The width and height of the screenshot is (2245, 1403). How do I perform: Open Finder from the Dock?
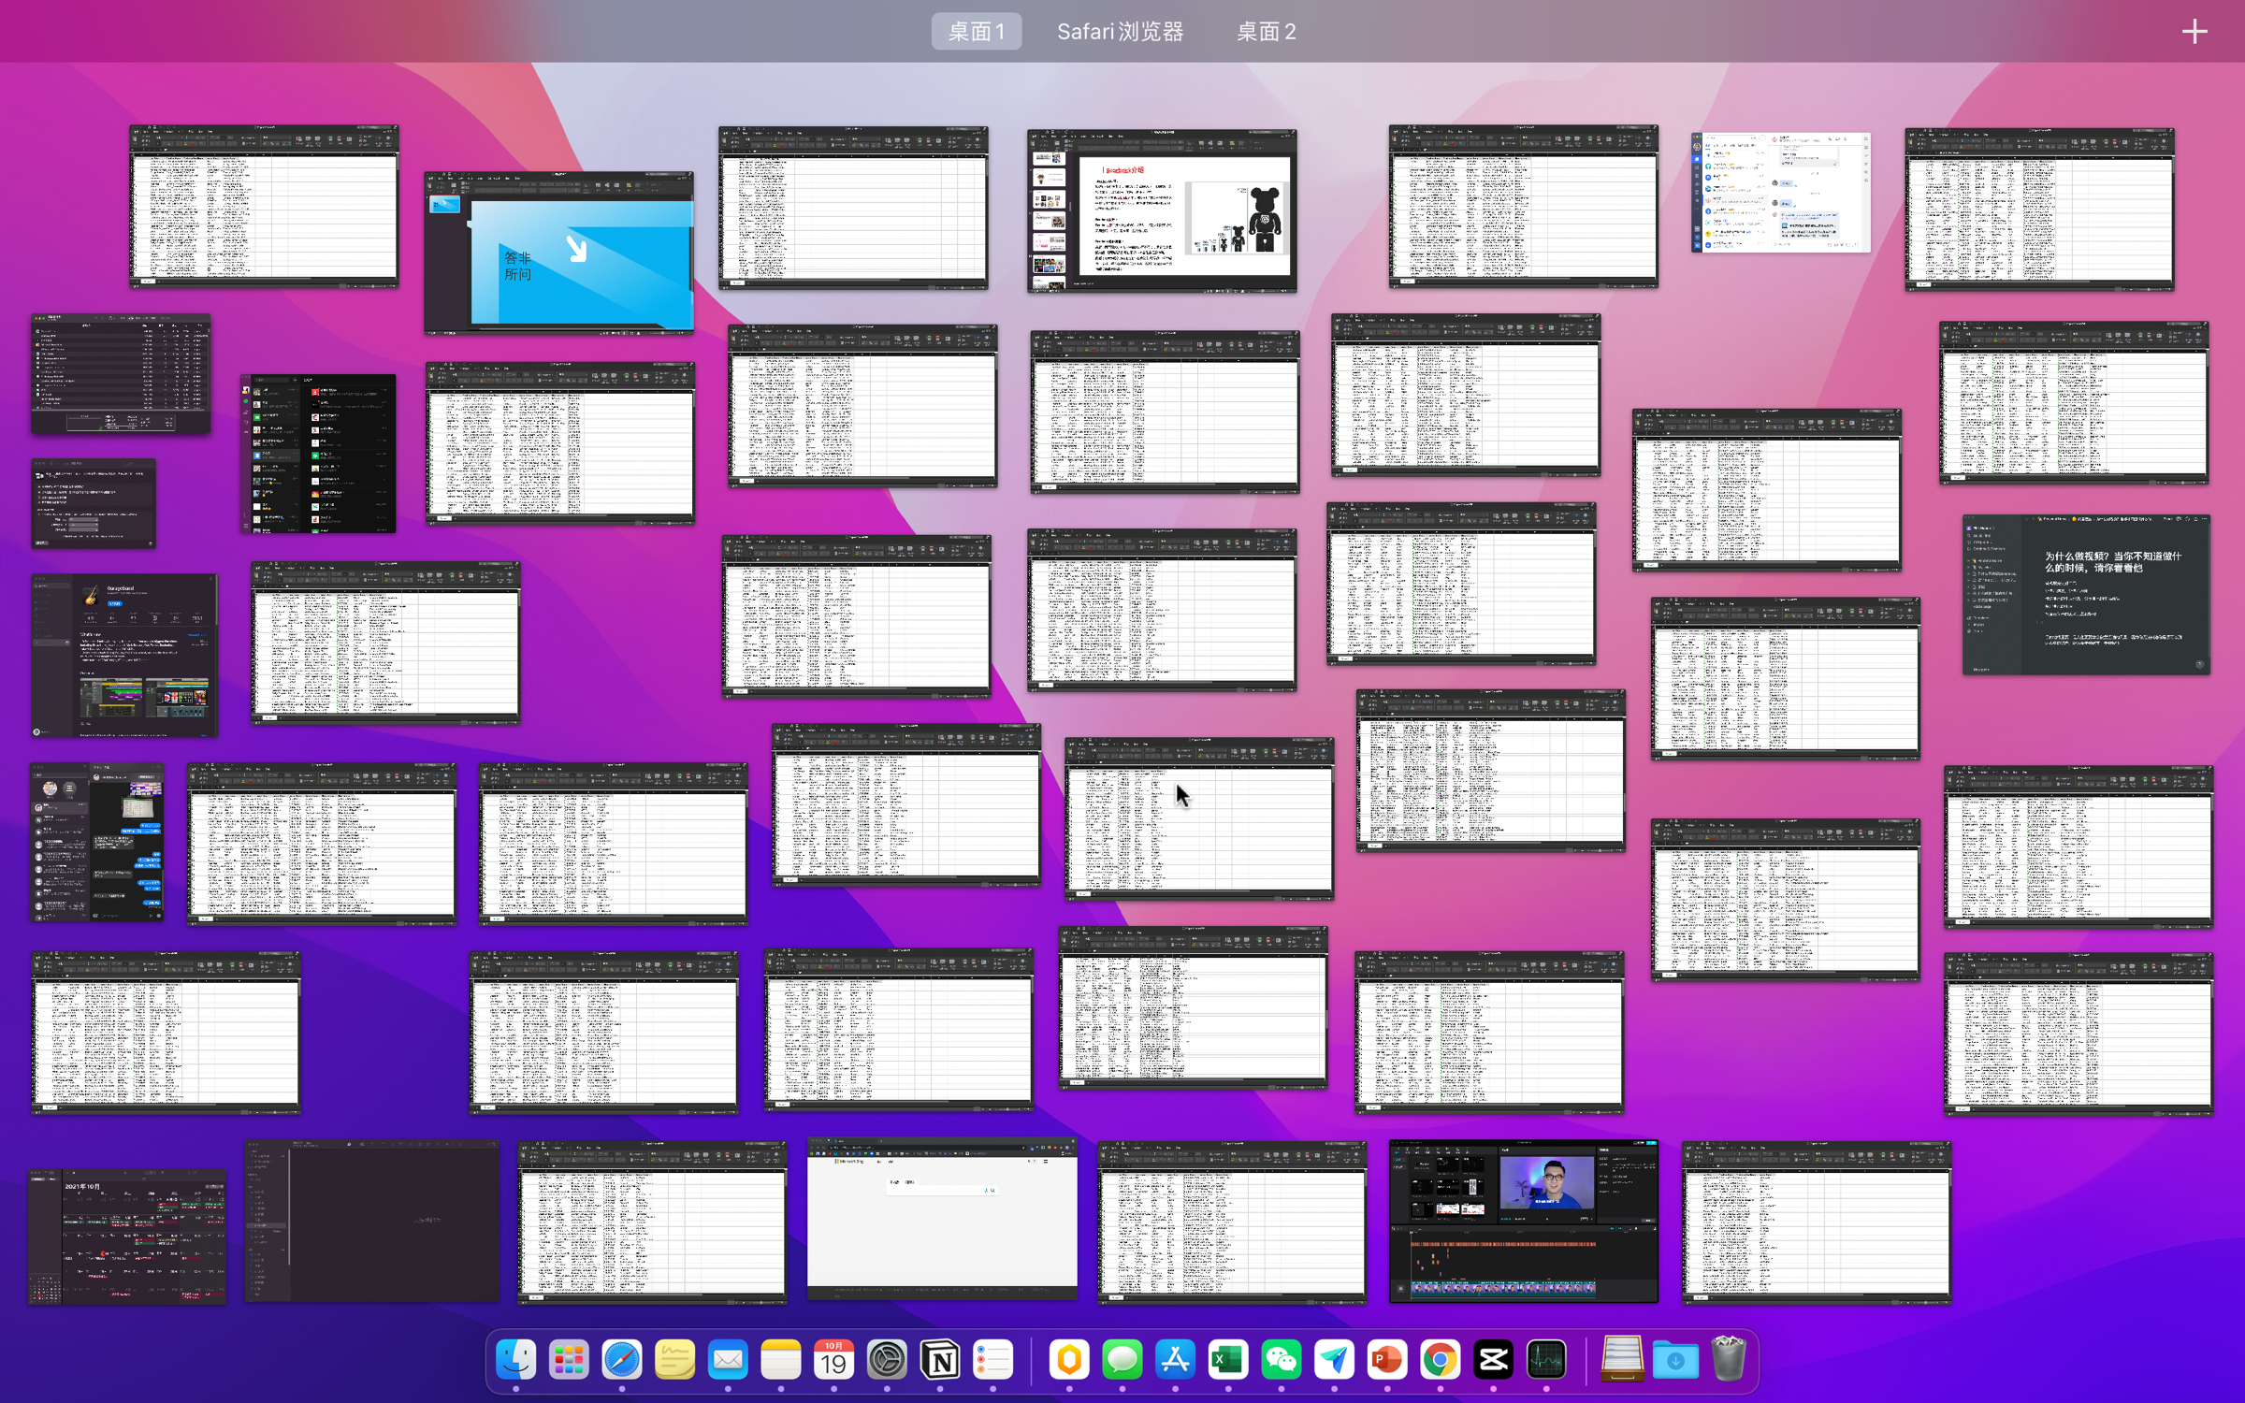[515, 1360]
